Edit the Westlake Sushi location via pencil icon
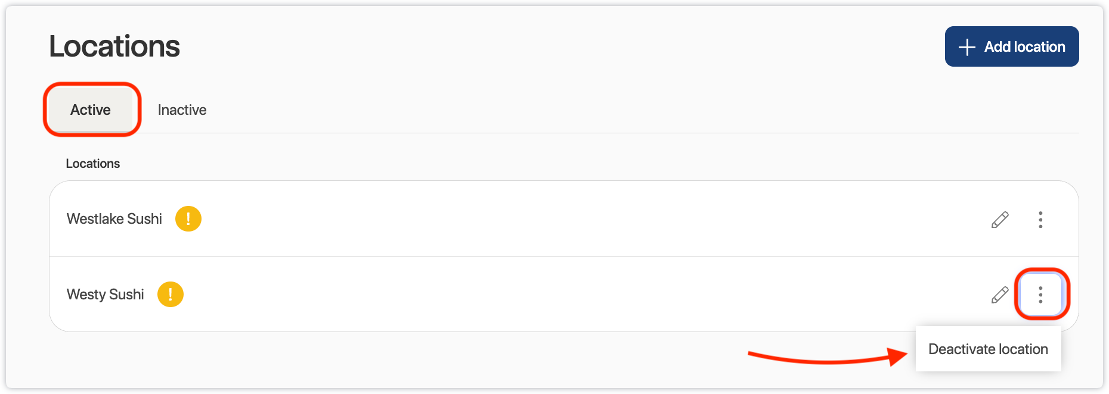The height and width of the screenshot is (394, 1109). tap(1000, 220)
